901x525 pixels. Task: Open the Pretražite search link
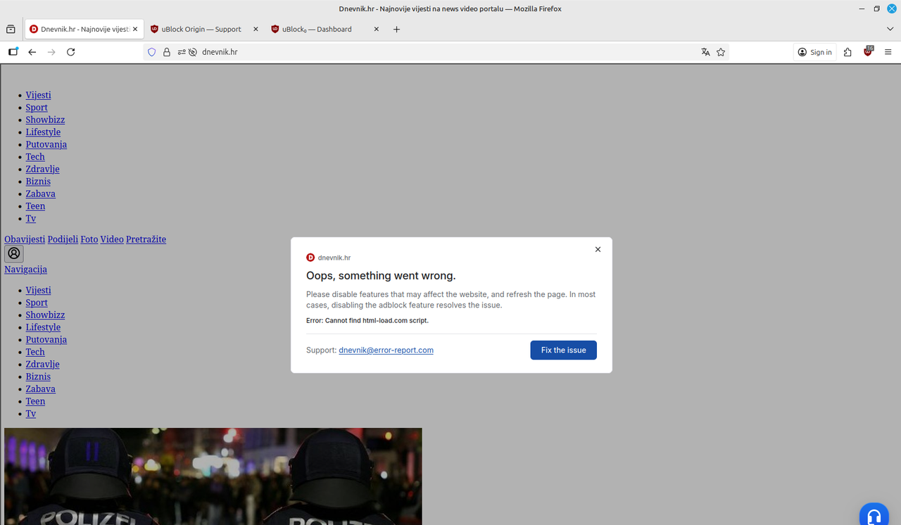pos(146,239)
